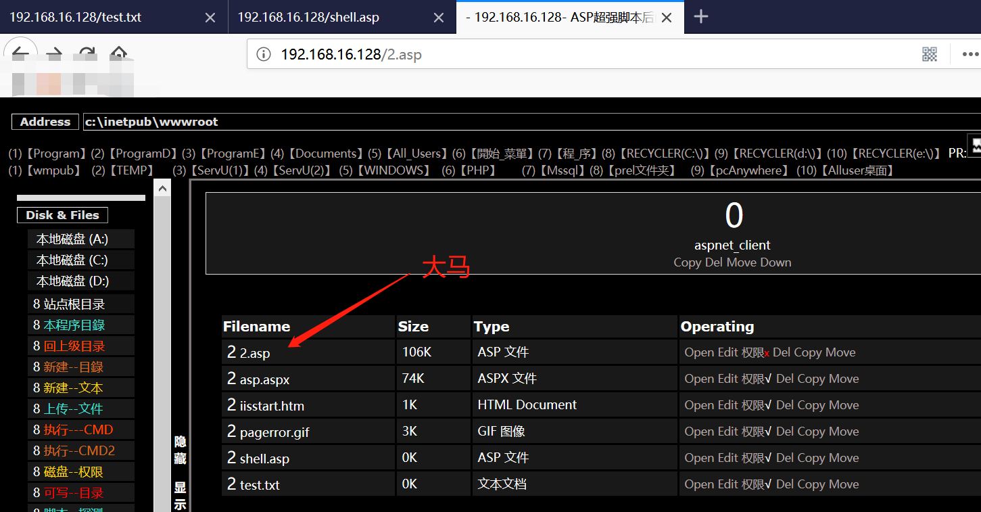Jump to 【wmpub】 shortcut path

(x=54, y=170)
